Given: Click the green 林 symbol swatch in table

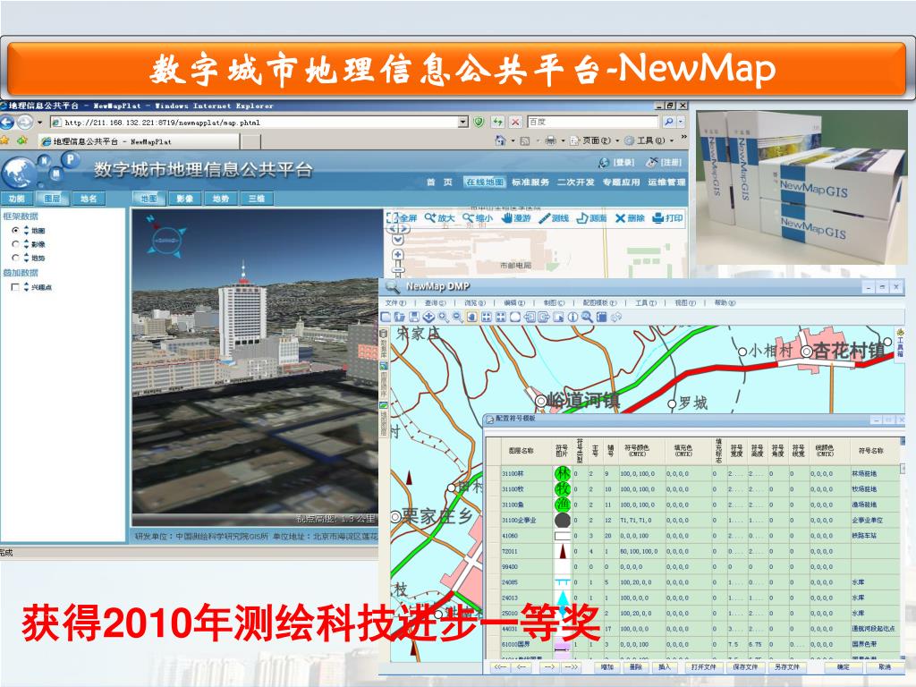Looking at the screenshot, I should [562, 474].
